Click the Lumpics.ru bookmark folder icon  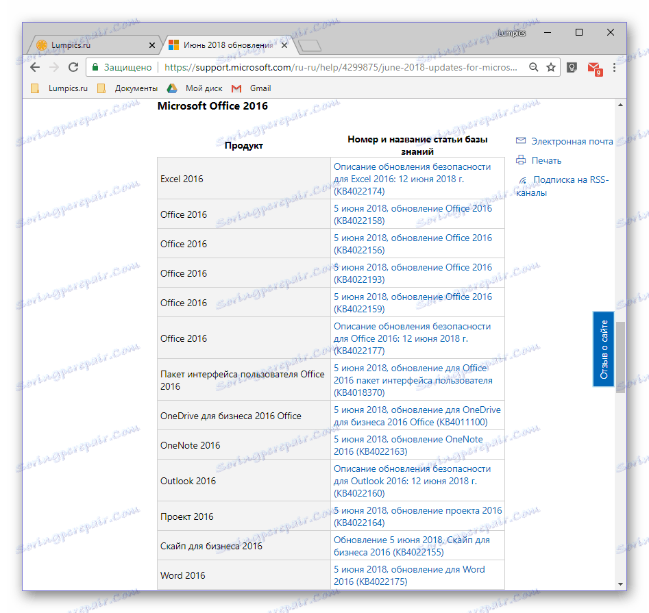pos(35,88)
